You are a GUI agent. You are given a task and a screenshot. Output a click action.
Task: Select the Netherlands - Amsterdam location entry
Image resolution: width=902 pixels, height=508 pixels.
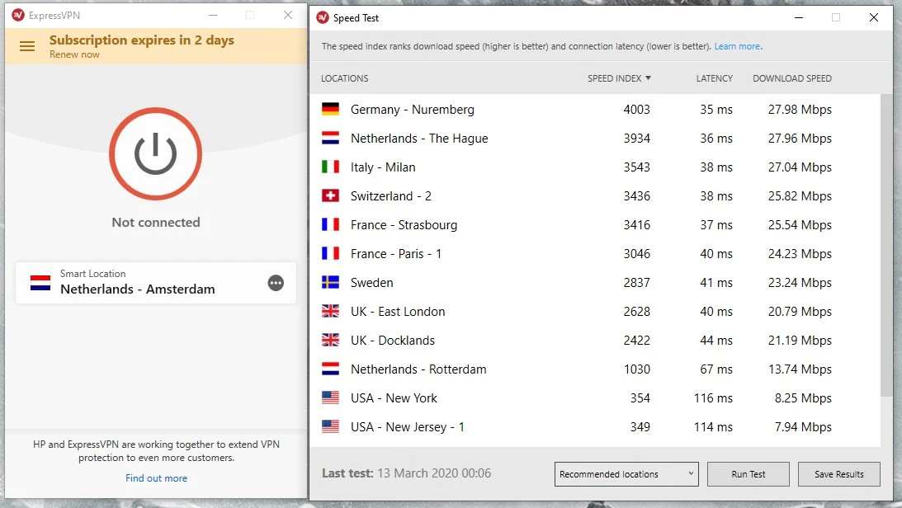[136, 289]
